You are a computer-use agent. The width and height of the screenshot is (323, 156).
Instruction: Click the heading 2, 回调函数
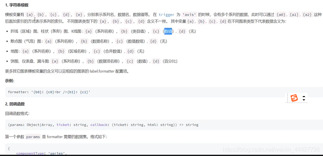[x=15, y=104]
